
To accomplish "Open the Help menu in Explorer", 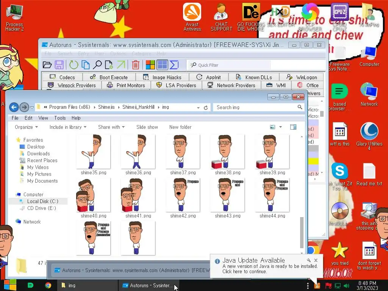I will [76, 118].
